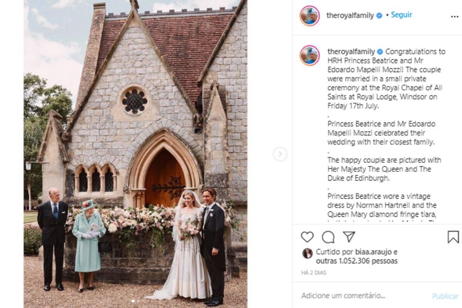Open theroyalfamily username in the header
The image size is (462, 308).
pyautogui.click(x=350, y=15)
